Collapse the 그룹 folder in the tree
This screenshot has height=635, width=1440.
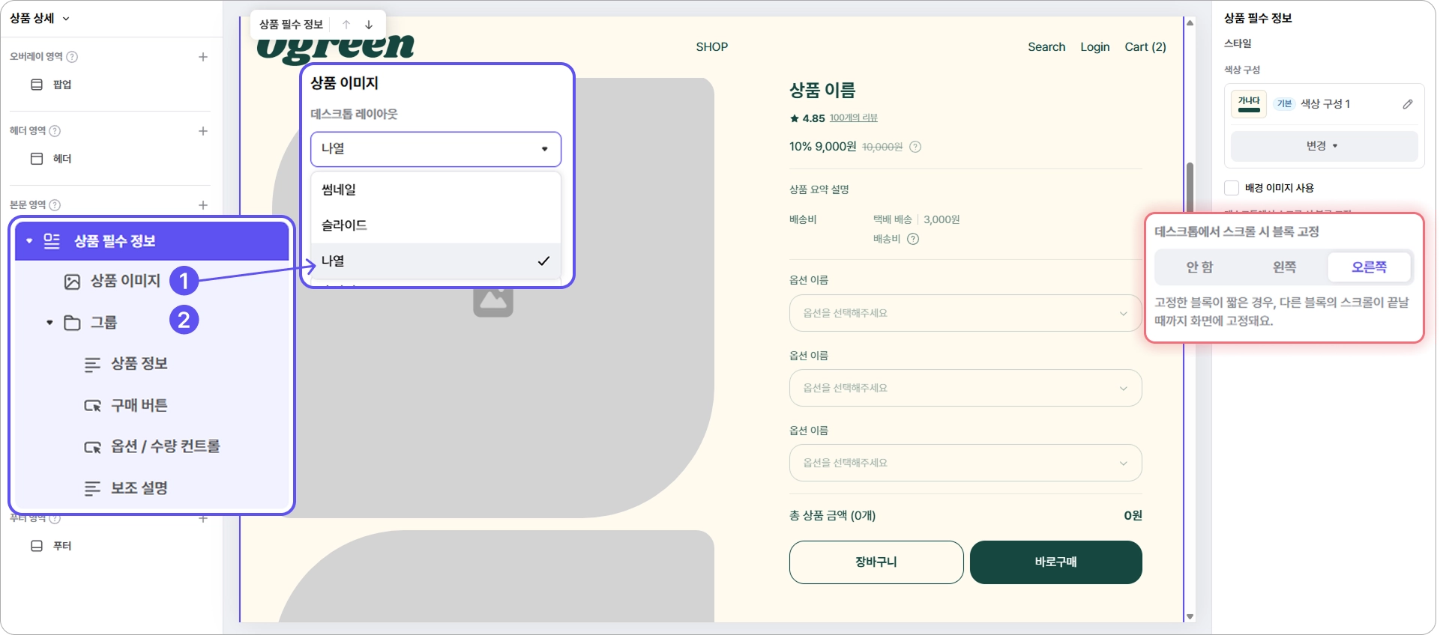pyautogui.click(x=49, y=323)
